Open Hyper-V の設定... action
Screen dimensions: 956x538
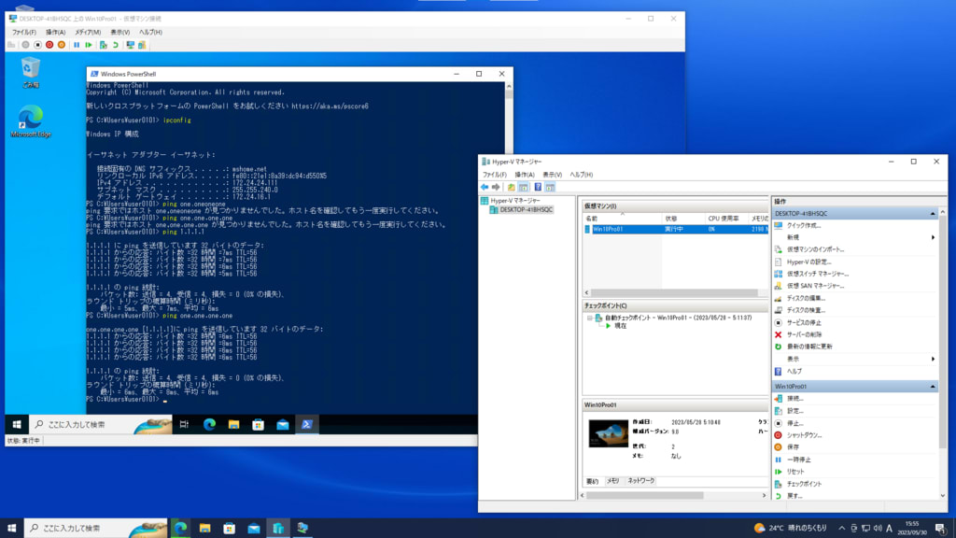tap(808, 262)
